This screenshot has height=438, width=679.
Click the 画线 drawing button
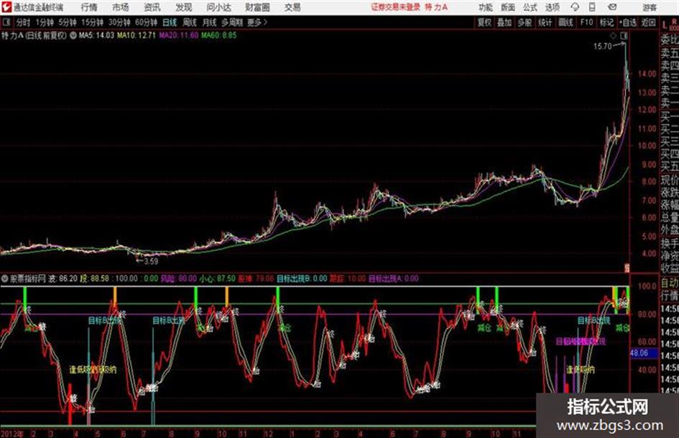coord(565,22)
